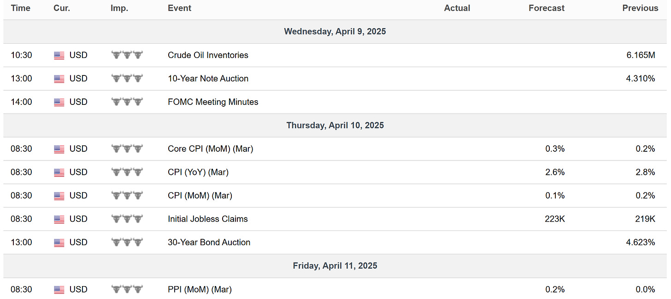The width and height of the screenshot is (671, 299).
Task: Click the US flag in FOMC Meeting Minutes row
Action: coord(59,102)
